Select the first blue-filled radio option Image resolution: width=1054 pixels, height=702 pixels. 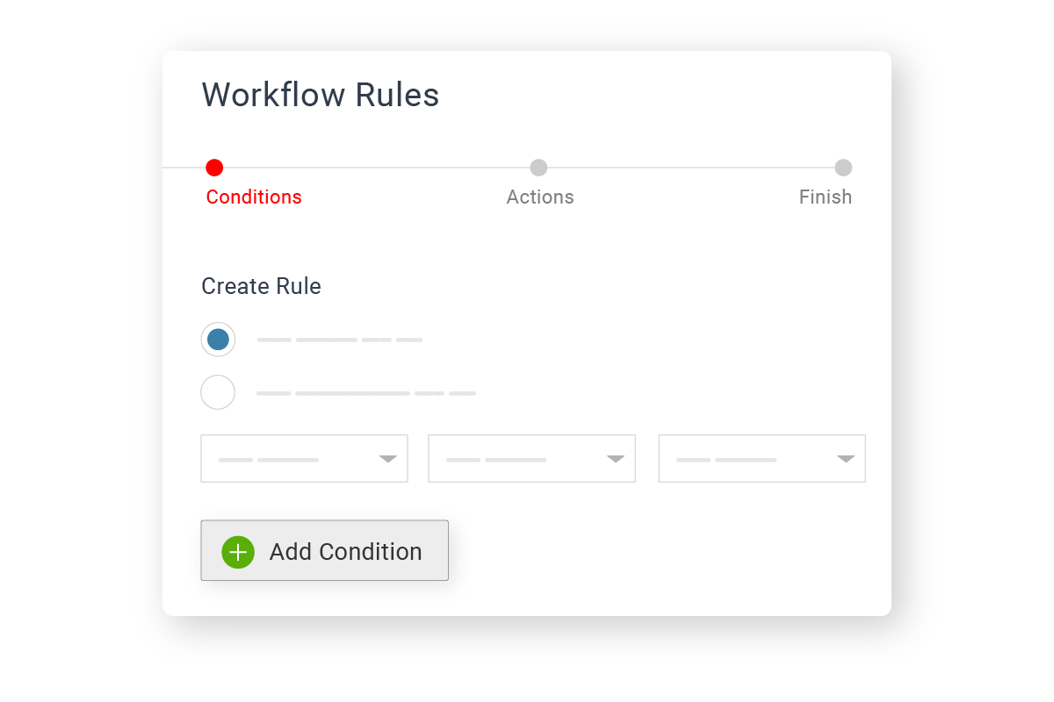218,340
